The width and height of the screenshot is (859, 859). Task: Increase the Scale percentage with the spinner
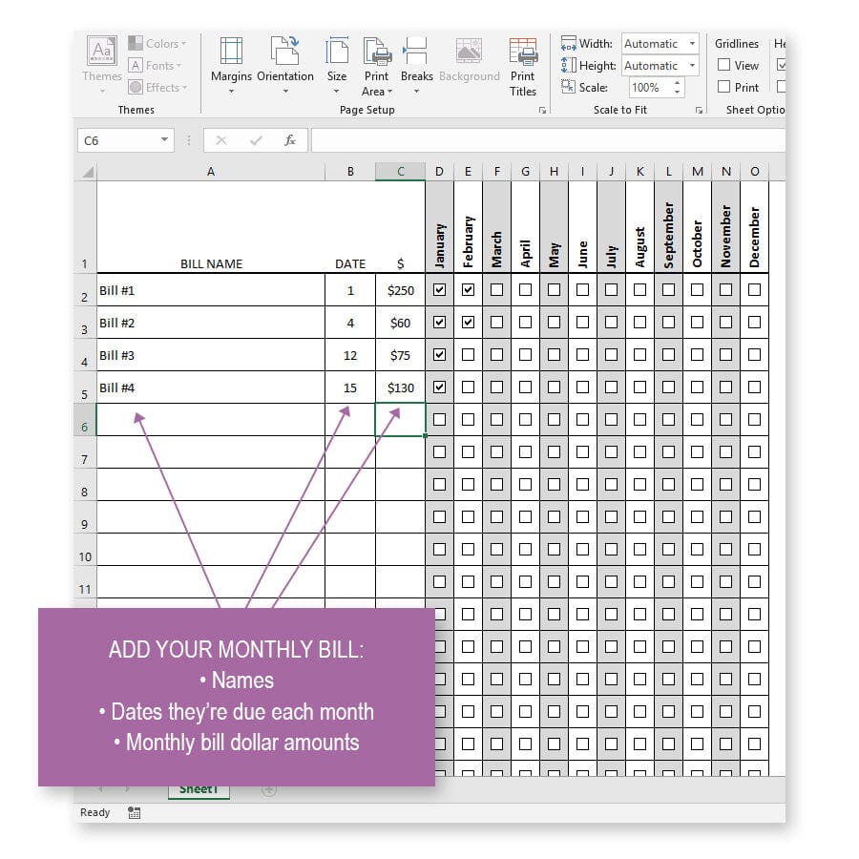678,83
